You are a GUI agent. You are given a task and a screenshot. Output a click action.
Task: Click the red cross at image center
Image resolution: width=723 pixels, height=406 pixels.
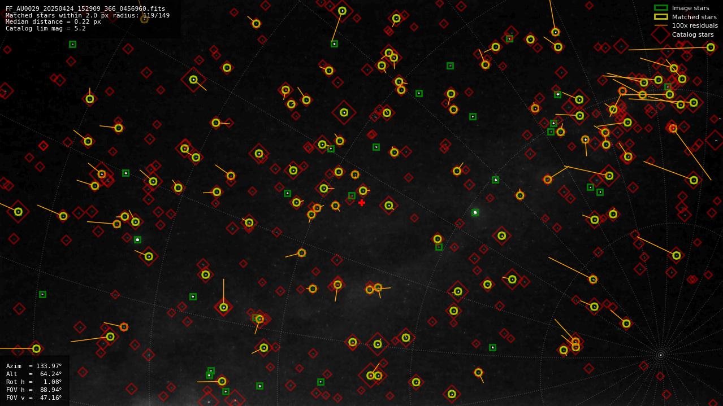[x=362, y=203]
